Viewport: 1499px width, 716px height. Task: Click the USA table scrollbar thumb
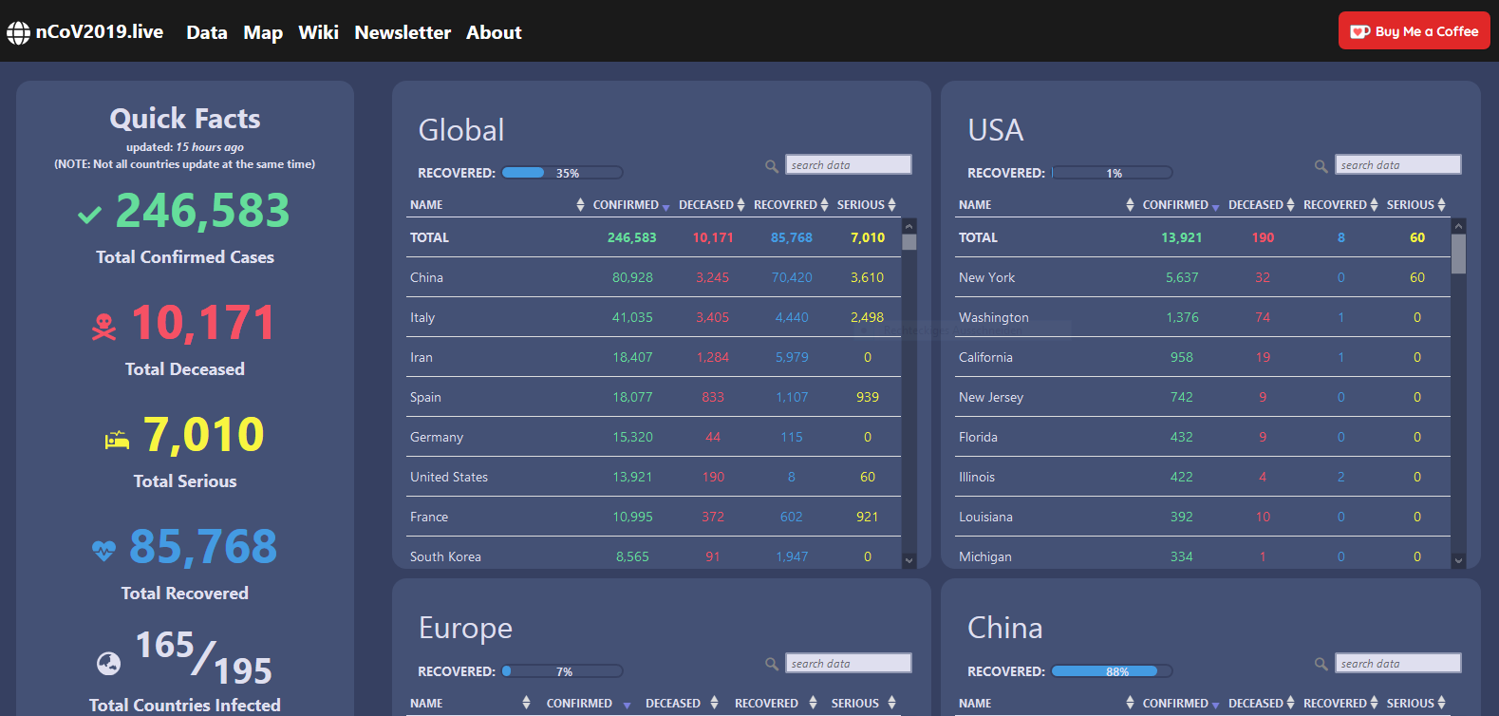point(1459,254)
